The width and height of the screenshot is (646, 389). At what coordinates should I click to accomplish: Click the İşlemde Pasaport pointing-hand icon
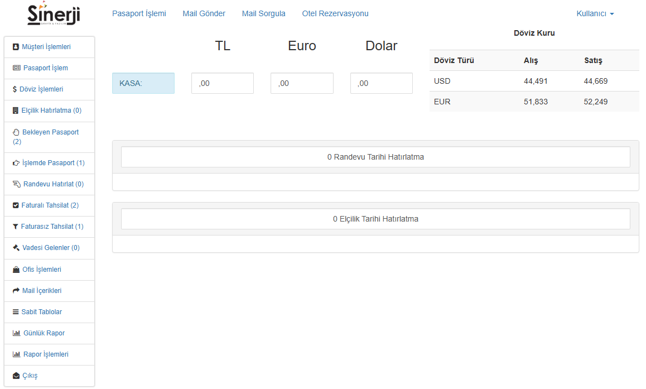(16, 163)
